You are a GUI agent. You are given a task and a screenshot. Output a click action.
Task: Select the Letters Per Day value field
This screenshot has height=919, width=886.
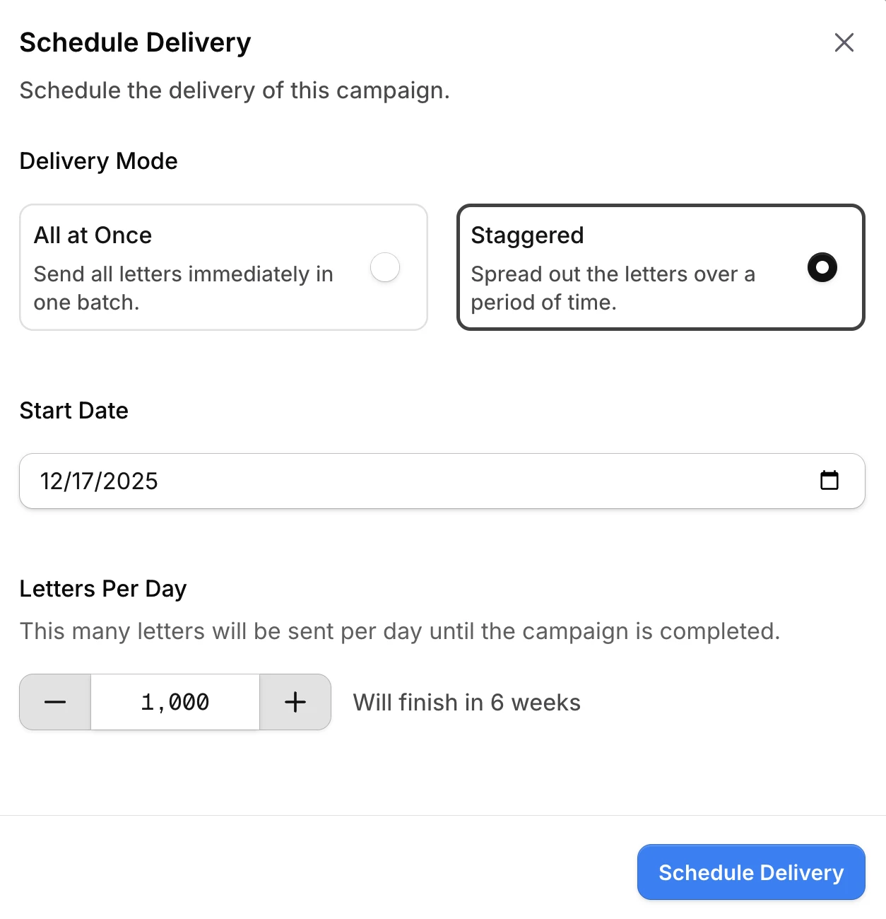pyautogui.click(x=175, y=701)
